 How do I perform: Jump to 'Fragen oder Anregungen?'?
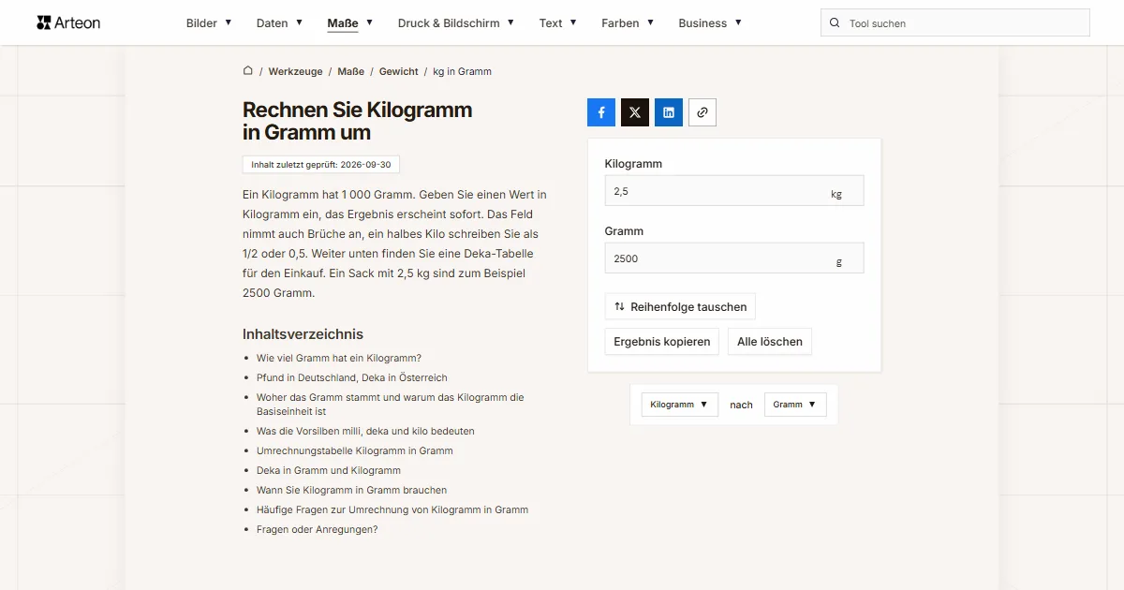pos(318,529)
